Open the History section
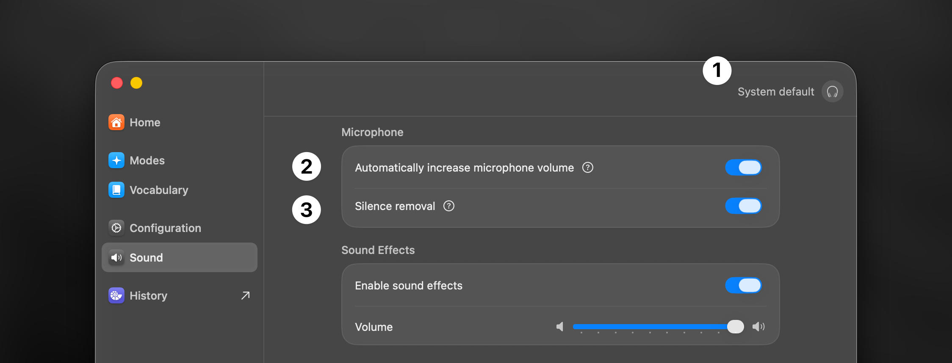 (180, 296)
